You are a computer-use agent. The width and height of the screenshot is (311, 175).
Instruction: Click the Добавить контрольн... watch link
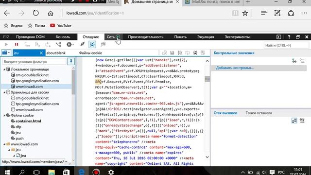[x=235, y=68]
